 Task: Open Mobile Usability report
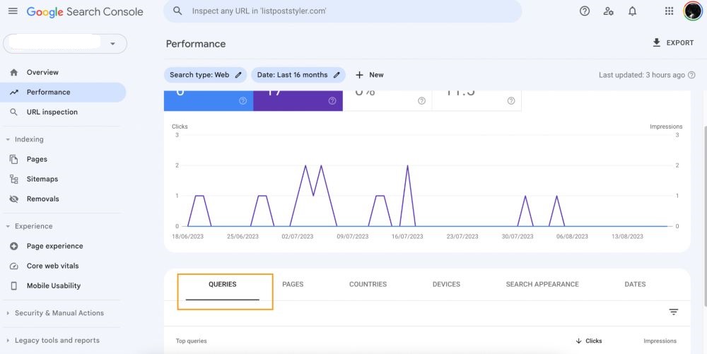click(x=53, y=285)
